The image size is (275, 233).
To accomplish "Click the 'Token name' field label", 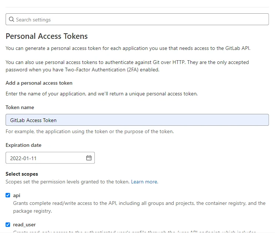I will click(20, 107).
